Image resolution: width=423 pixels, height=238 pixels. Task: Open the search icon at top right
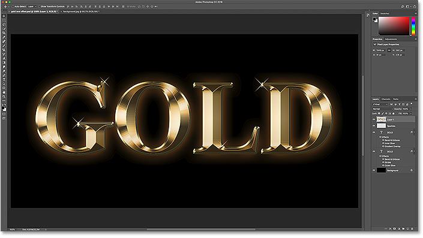pyautogui.click(x=402, y=7)
